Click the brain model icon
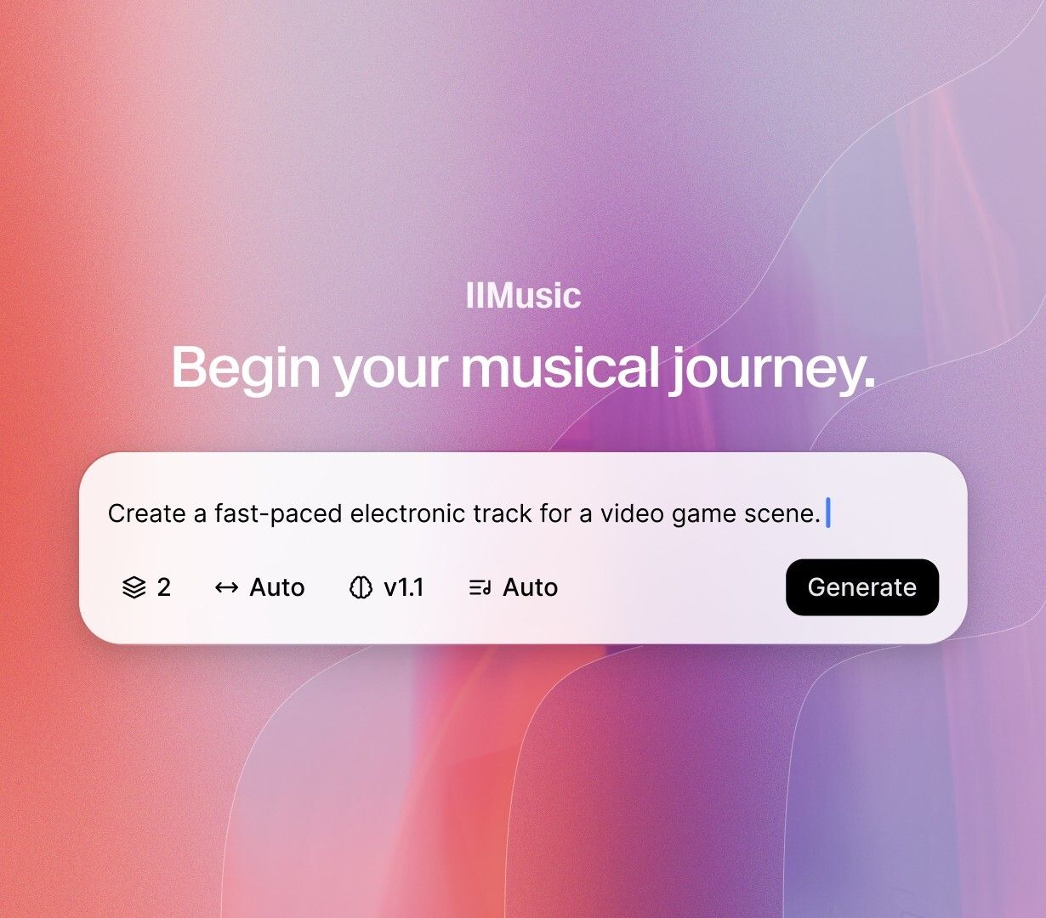 361,587
